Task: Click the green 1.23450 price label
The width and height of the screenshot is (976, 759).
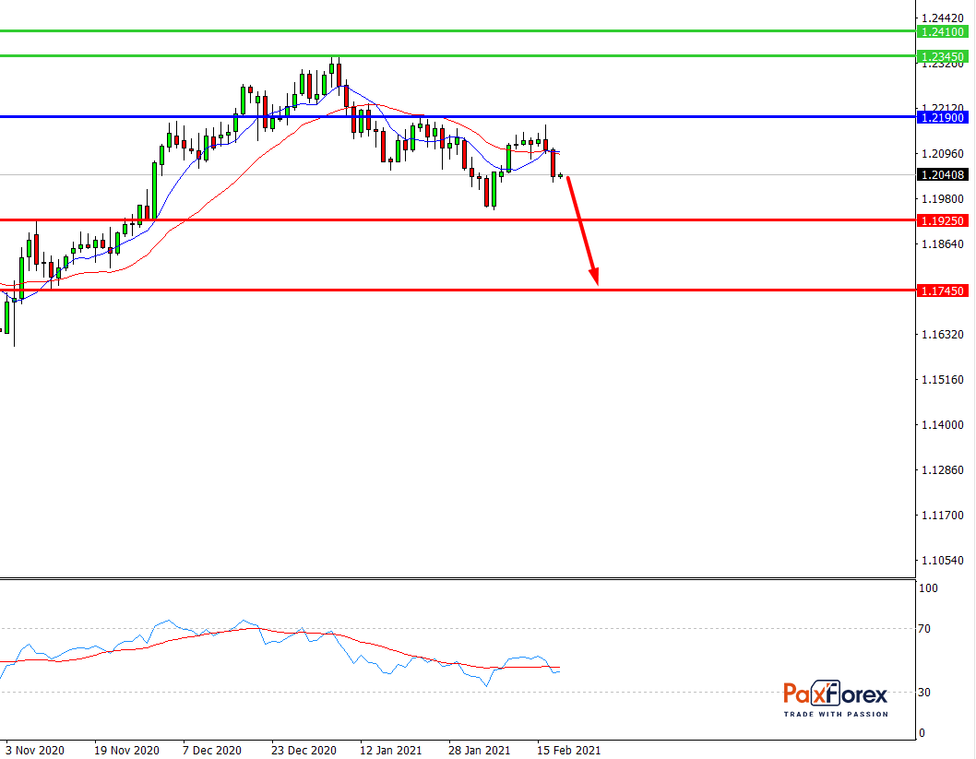Action: coord(943,56)
